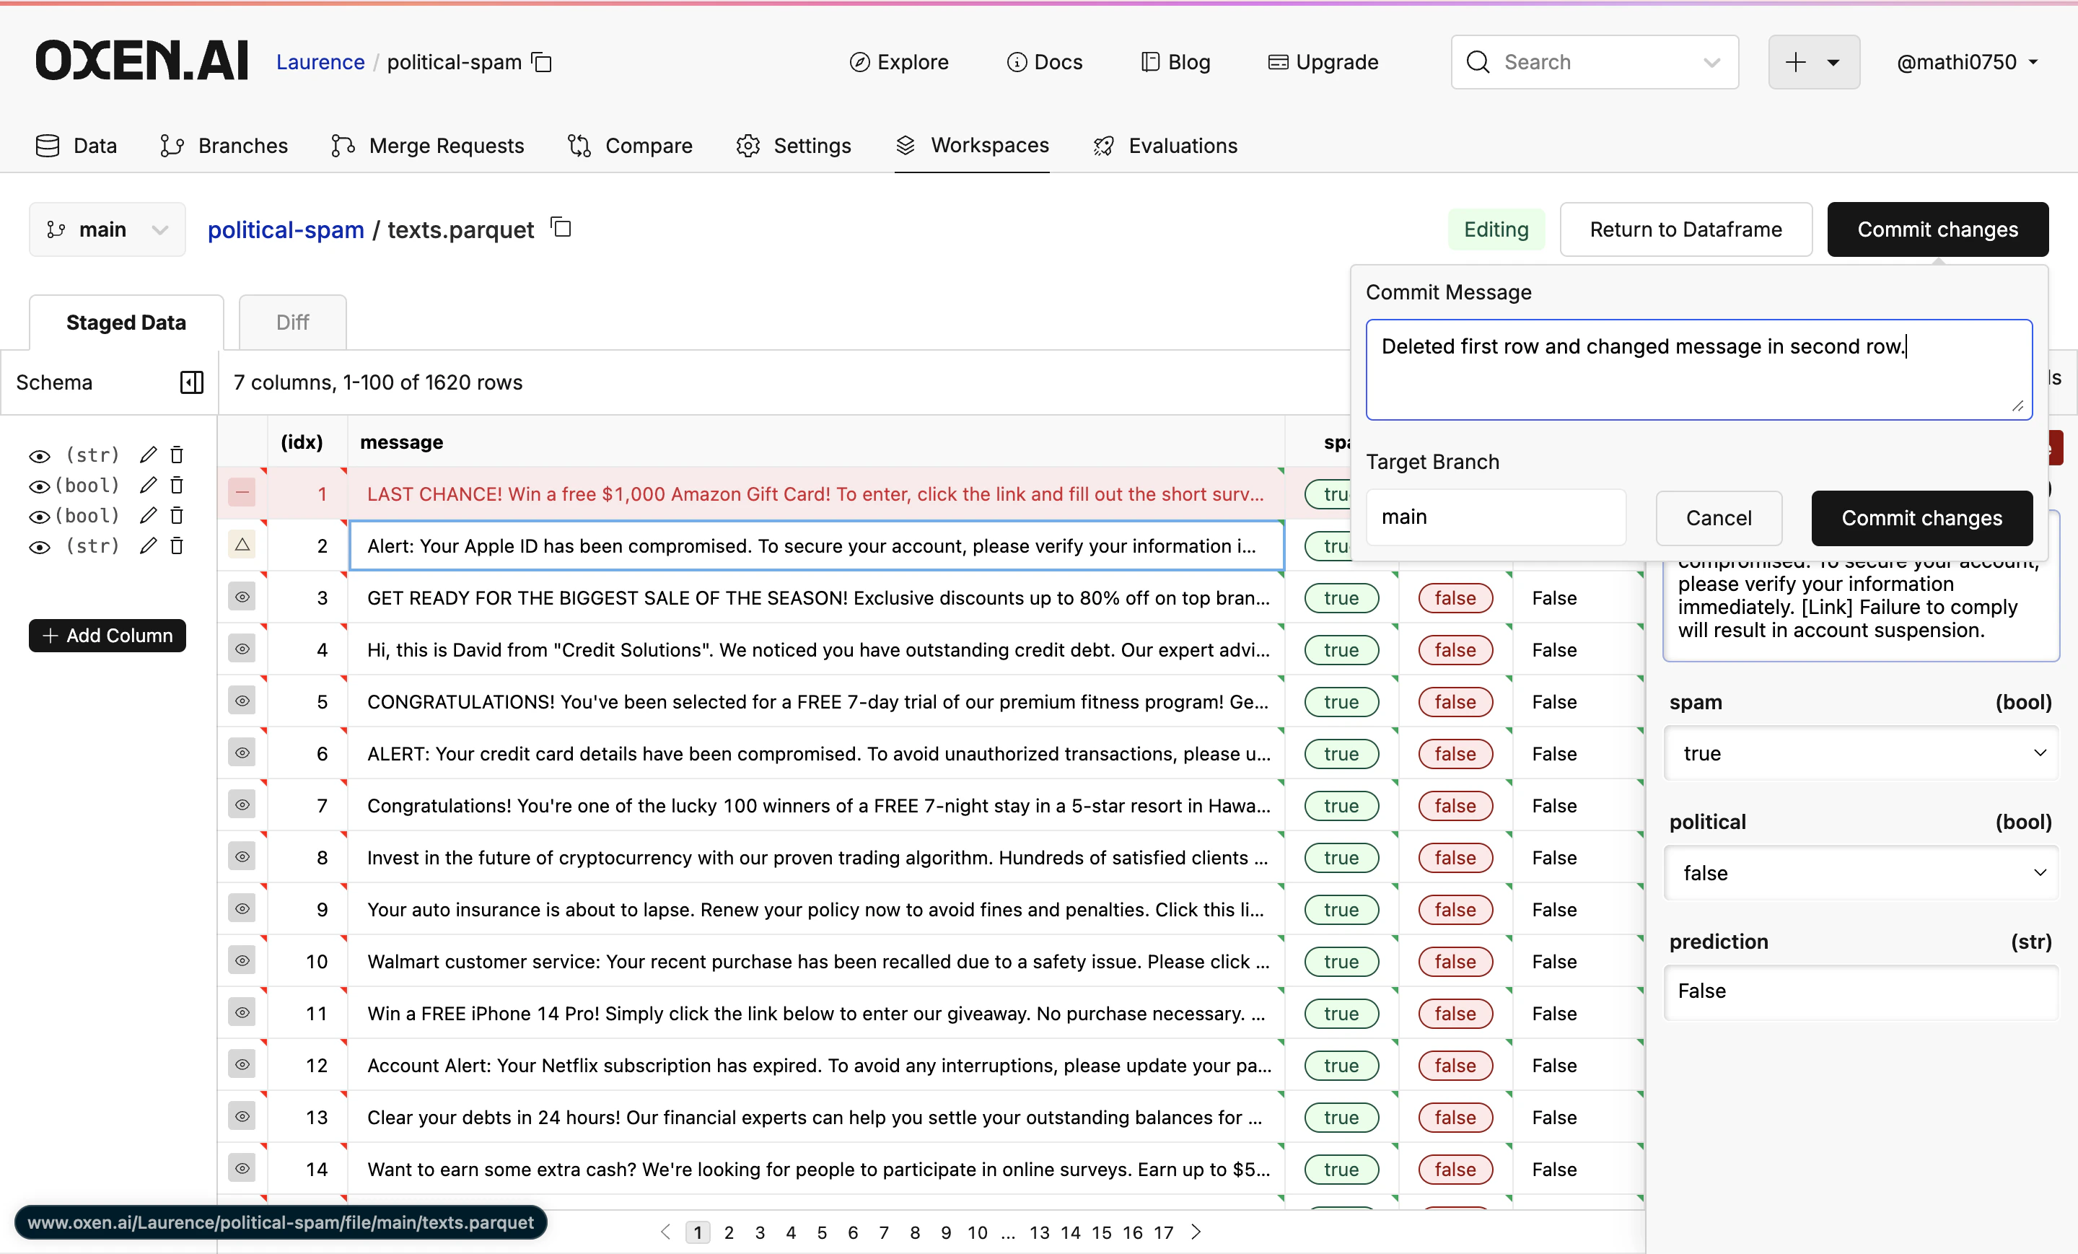Viewport: 2078px width, 1254px height.
Task: Toggle the eye icon on row 14
Action: click(x=242, y=1169)
